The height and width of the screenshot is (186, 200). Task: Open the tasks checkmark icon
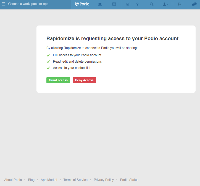coord(128,4)
